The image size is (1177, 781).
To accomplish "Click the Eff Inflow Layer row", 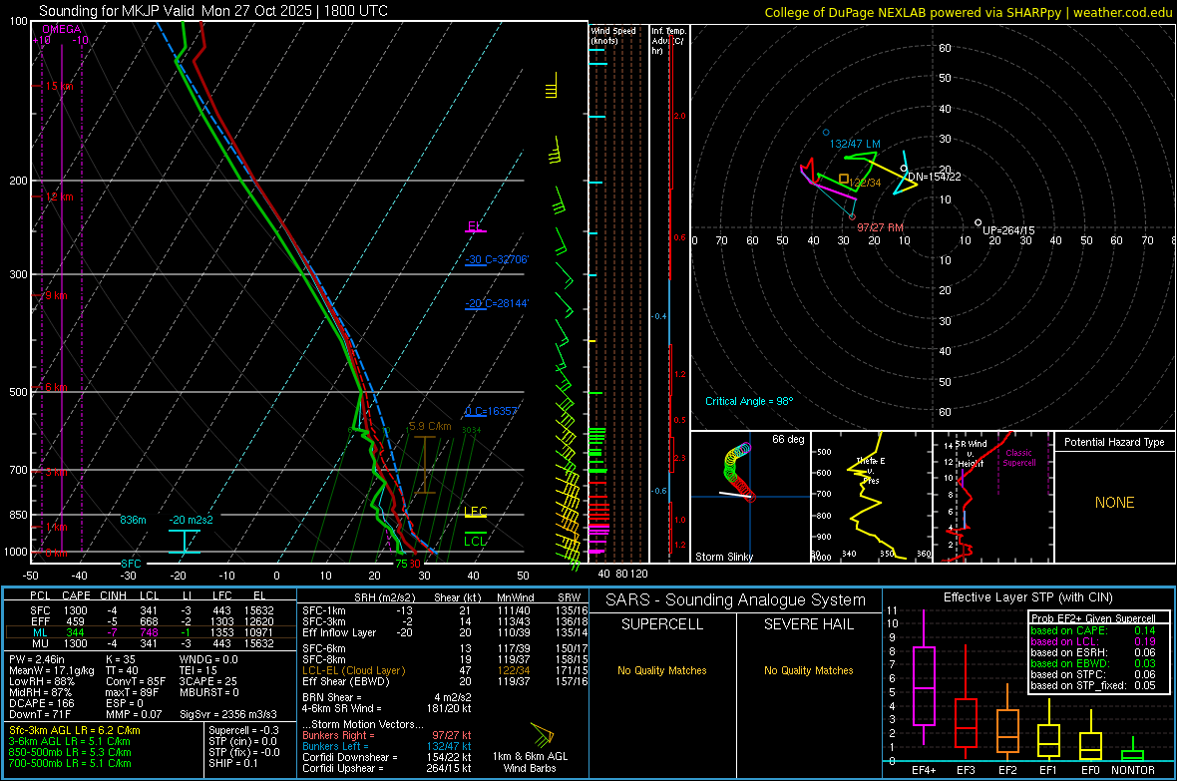I will pyautogui.click(x=445, y=633).
